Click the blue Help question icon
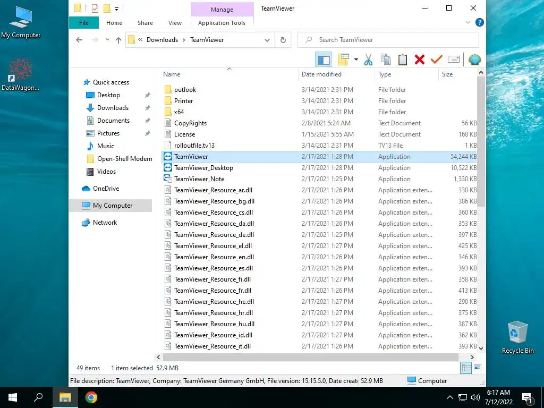 pyautogui.click(x=480, y=22)
